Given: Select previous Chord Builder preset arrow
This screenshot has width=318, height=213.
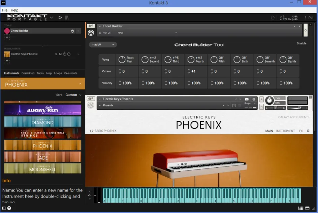Looking at the screenshot, I should 294,26.
